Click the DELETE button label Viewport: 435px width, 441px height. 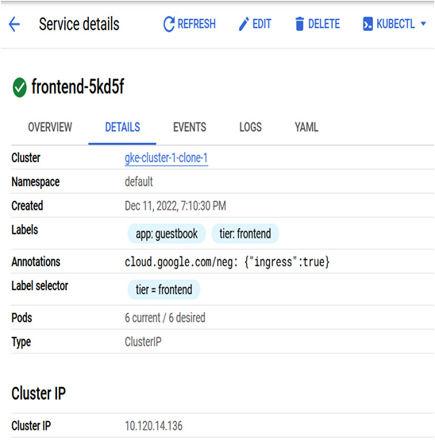click(x=324, y=24)
